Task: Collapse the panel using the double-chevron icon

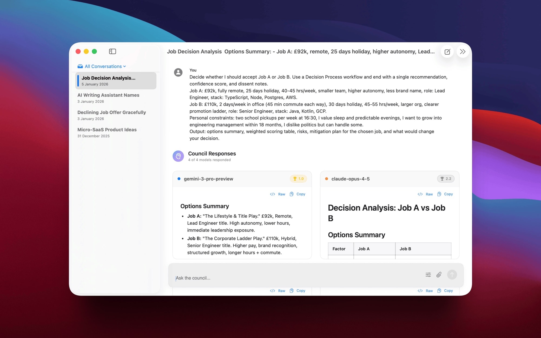Action: click(x=463, y=51)
